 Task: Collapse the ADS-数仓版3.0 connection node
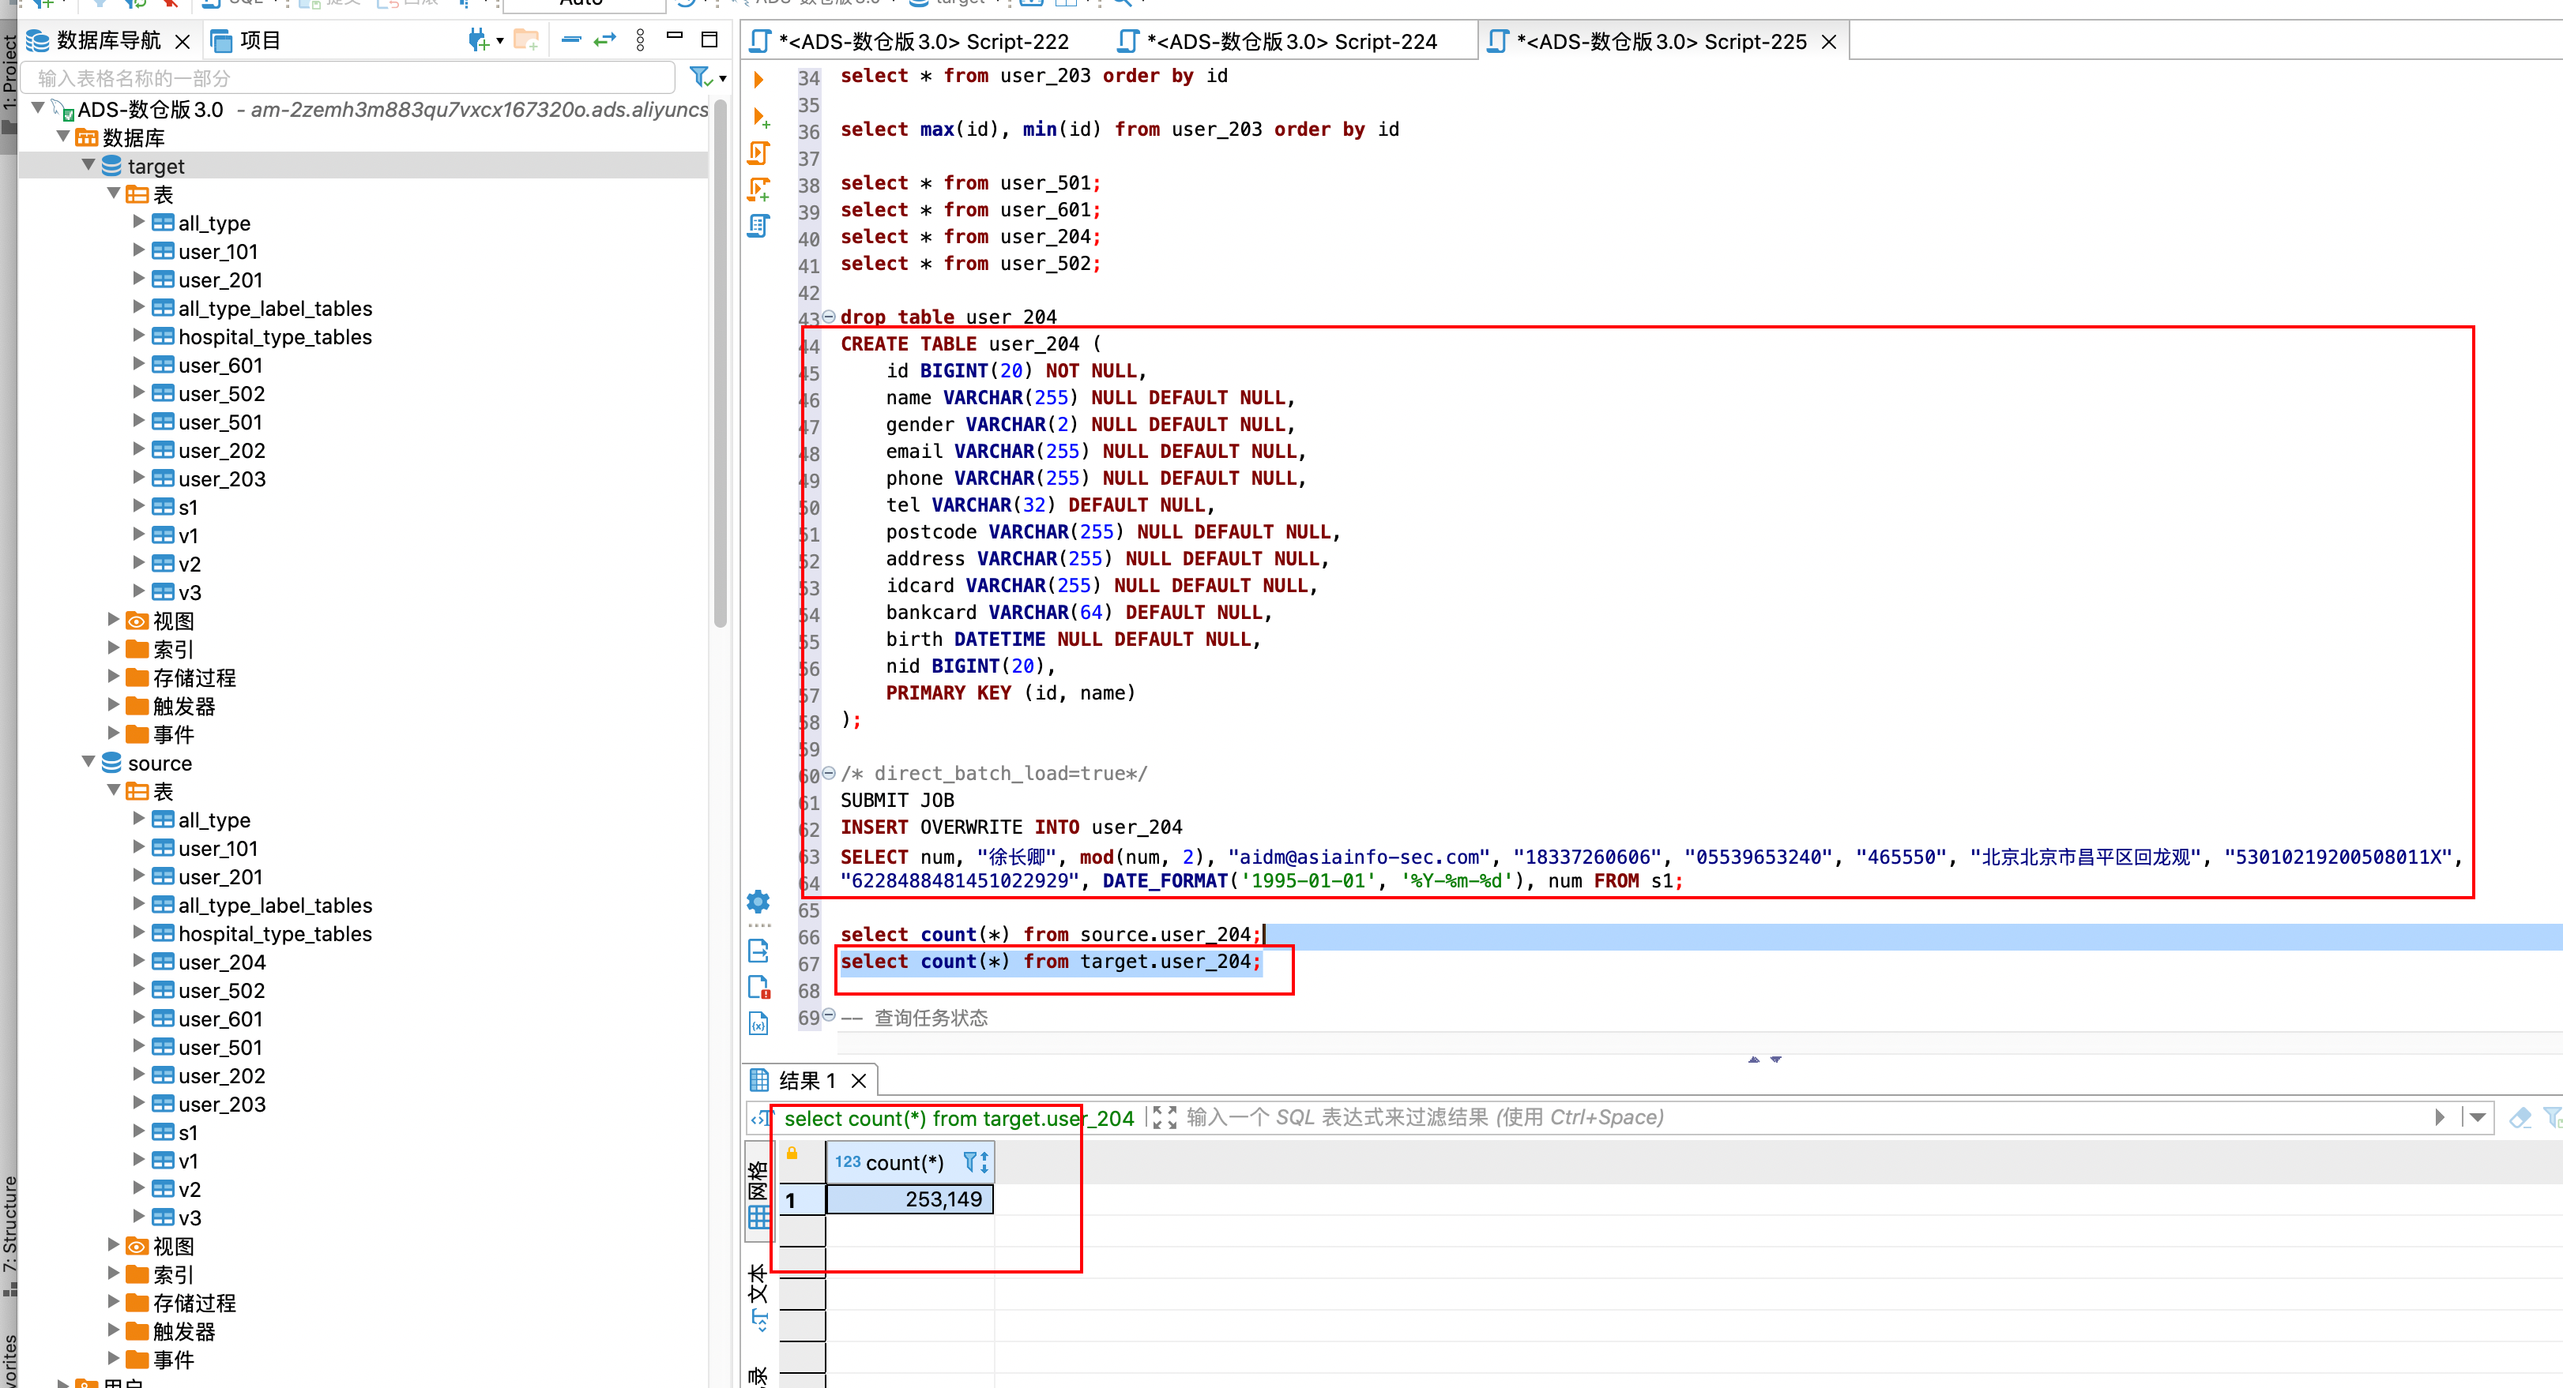[39, 107]
